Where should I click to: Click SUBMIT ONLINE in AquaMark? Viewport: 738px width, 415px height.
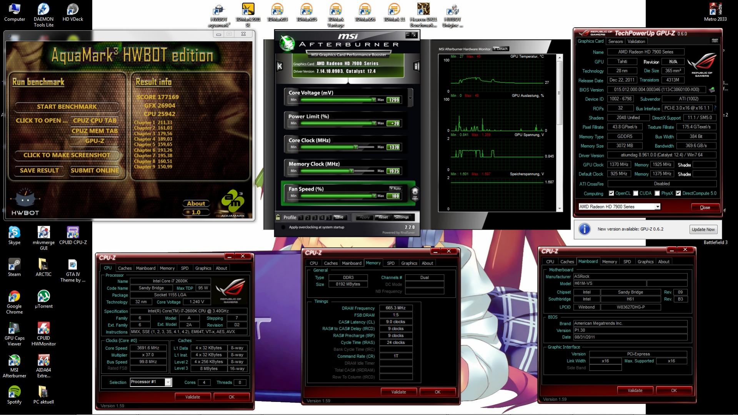coord(95,170)
